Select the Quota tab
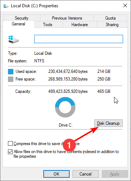Viewport: 131px width, 181px height. tap(110, 18)
